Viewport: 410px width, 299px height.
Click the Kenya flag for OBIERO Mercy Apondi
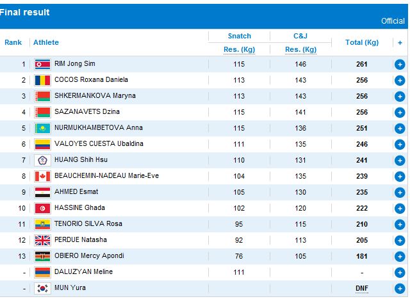[42, 256]
